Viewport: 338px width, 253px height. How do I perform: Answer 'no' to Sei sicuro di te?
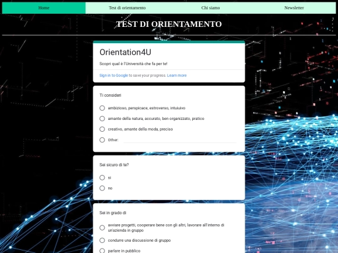(x=102, y=188)
